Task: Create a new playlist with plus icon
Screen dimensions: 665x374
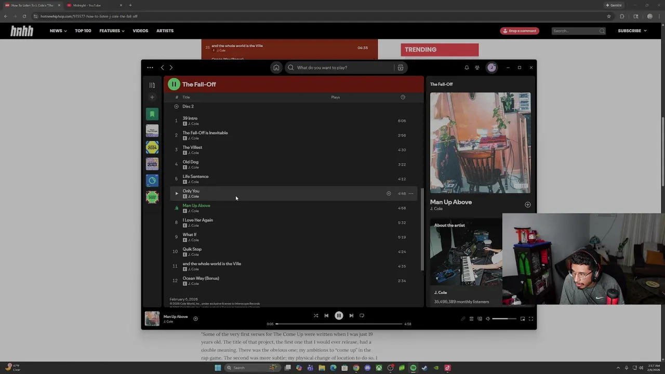Action: tap(152, 97)
